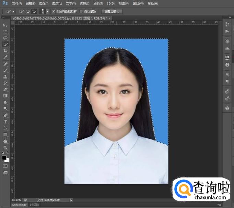Toggle 对所有图层取样 checkbox
This screenshot has height=208, width=234.
pos(54,11)
